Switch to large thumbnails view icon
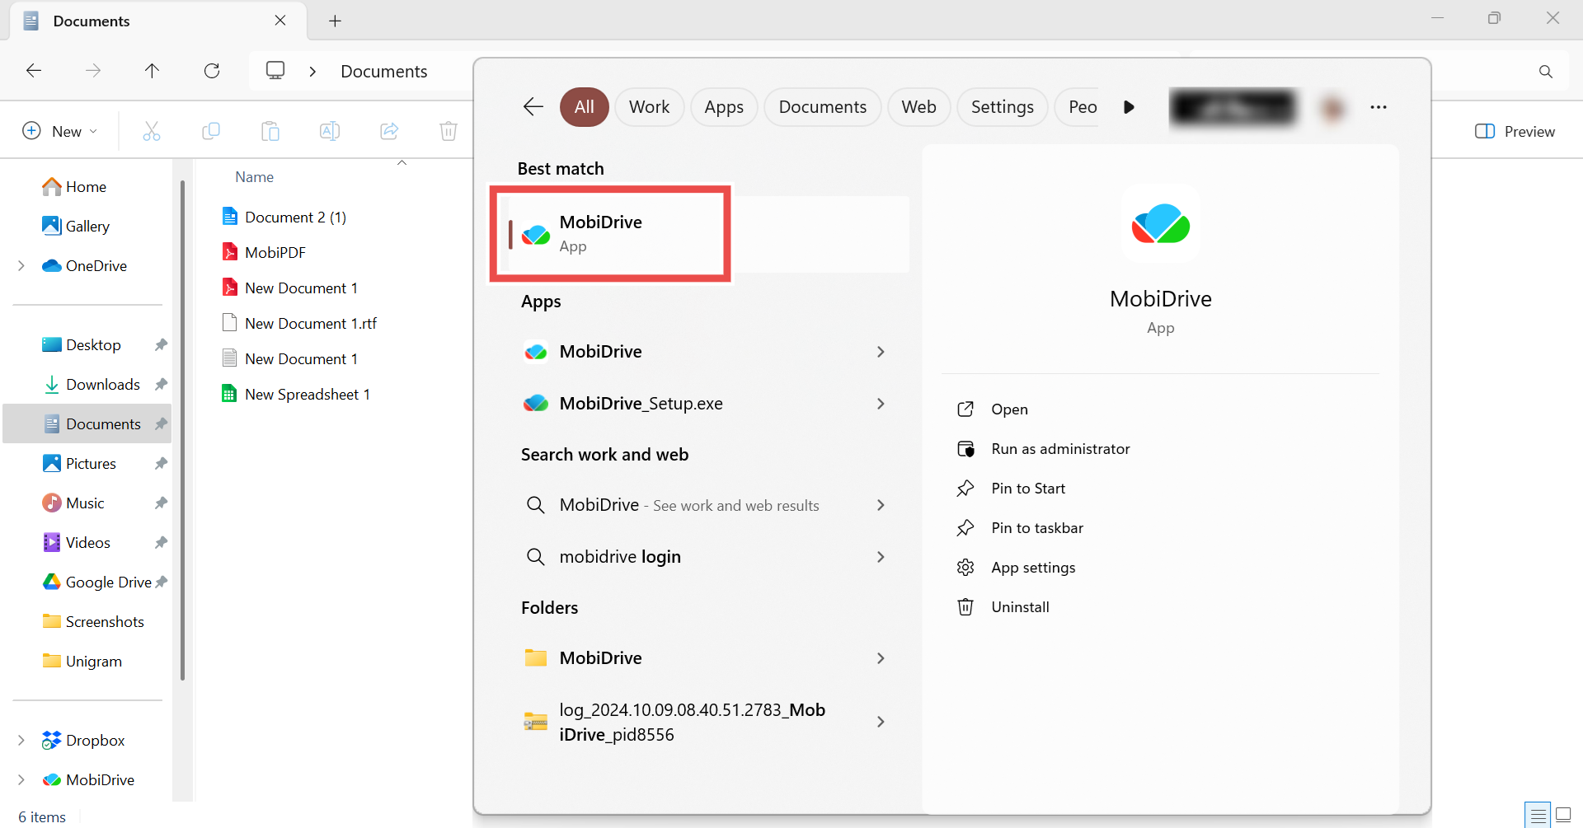Viewport: 1583px width, 828px height. [x=1563, y=816]
